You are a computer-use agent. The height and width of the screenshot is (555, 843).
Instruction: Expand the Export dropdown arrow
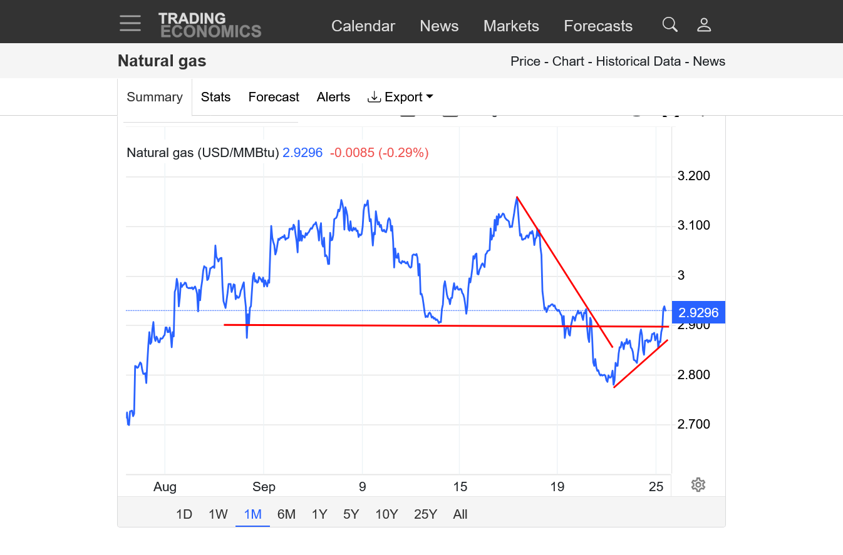coord(430,97)
